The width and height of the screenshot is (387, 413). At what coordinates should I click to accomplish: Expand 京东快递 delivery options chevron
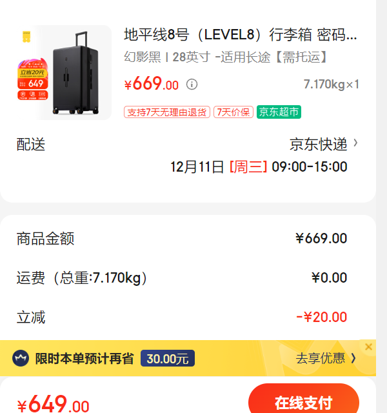point(355,143)
